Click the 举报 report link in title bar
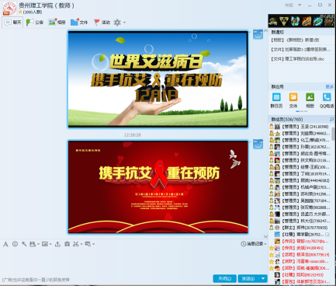Image resolution: width=336 pixels, height=286 pixels. (289, 5)
